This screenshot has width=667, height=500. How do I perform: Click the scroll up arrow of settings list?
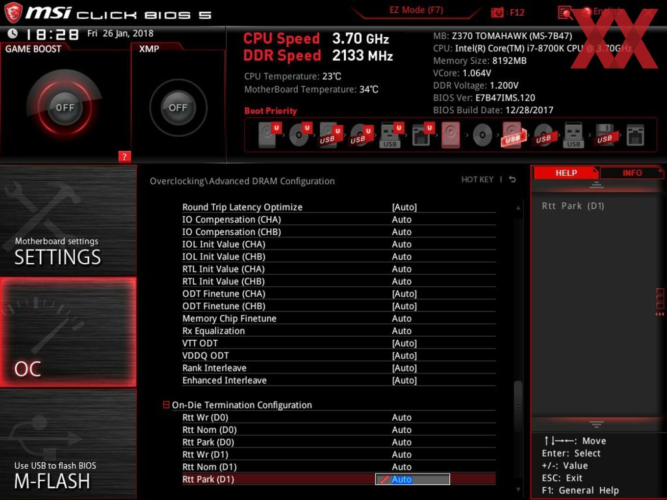coord(518,208)
